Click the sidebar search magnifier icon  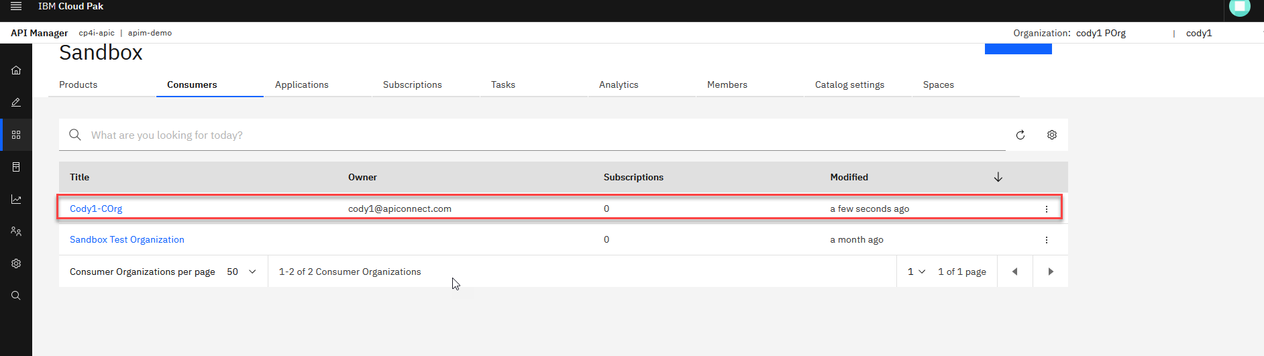click(x=16, y=296)
